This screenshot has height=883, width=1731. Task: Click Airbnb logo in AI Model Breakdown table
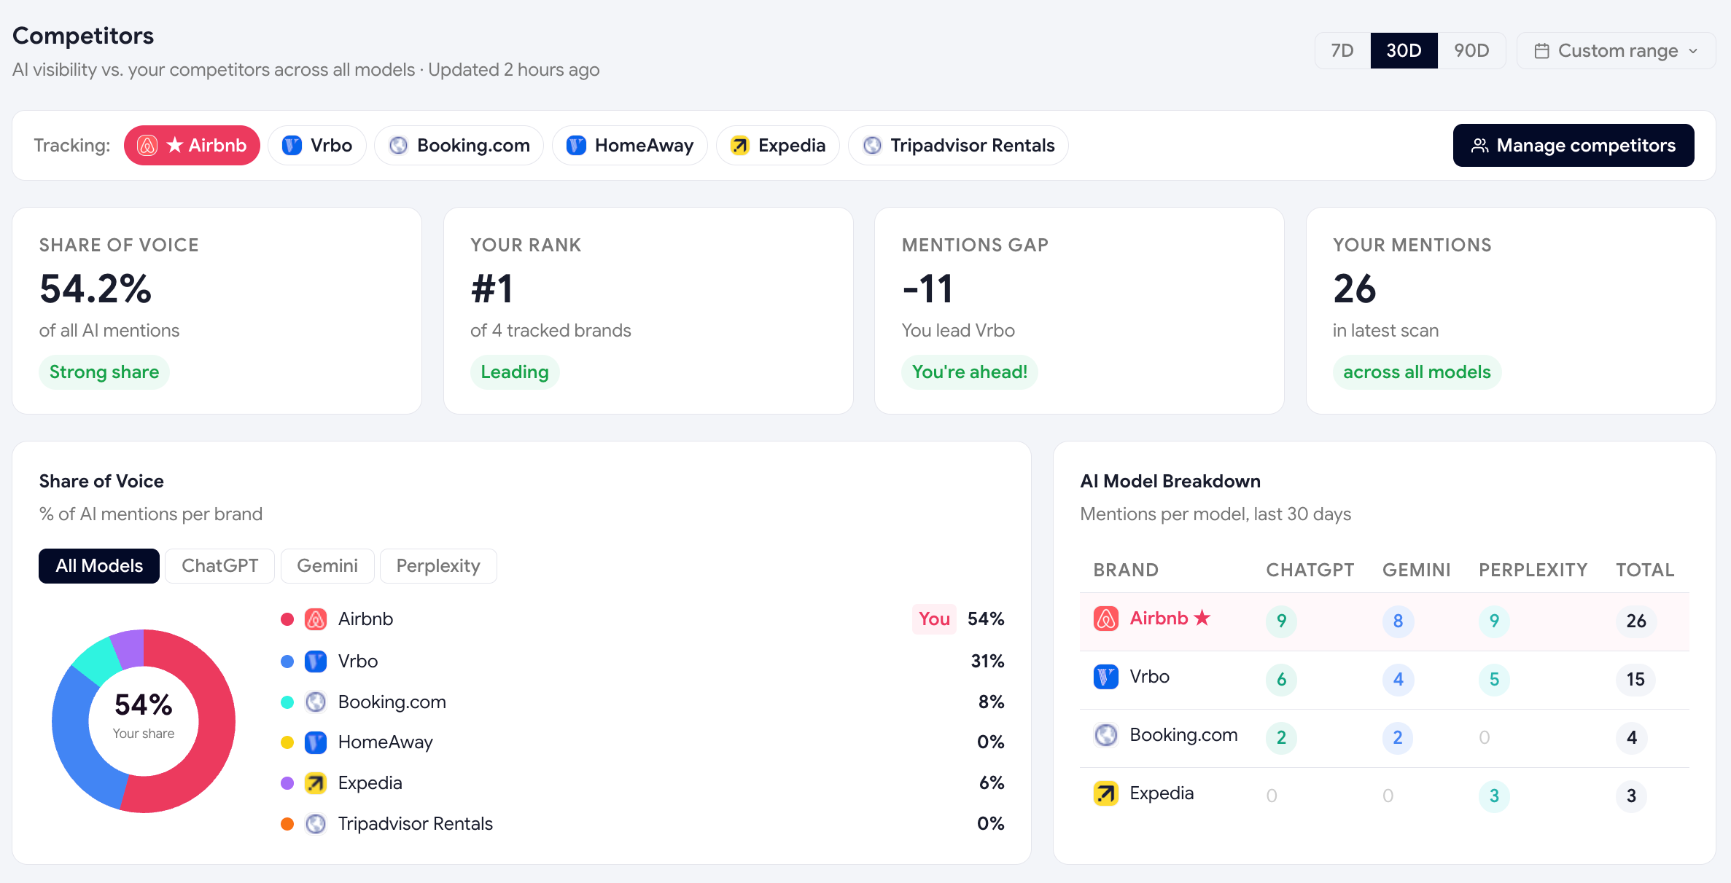click(1106, 619)
